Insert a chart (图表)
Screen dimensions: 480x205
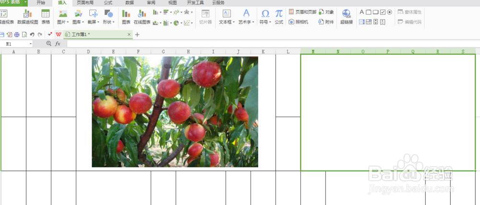point(126,17)
